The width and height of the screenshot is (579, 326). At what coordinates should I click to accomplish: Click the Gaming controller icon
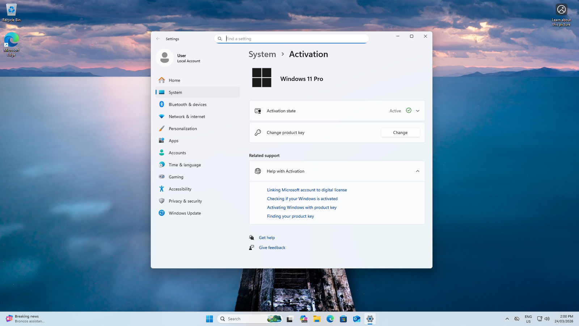(x=161, y=177)
